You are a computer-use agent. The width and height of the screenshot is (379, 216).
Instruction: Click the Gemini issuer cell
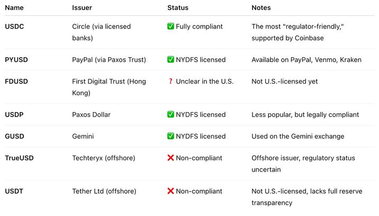(x=83, y=137)
